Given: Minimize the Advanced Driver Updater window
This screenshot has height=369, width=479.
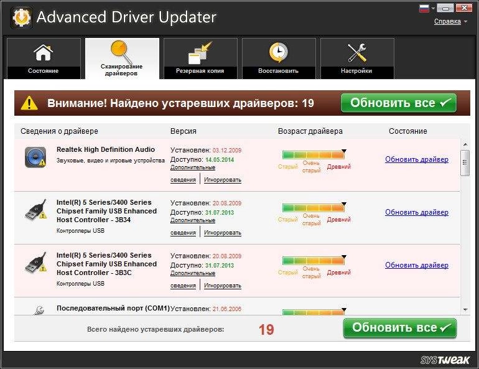Looking at the screenshot, I should (x=445, y=8).
